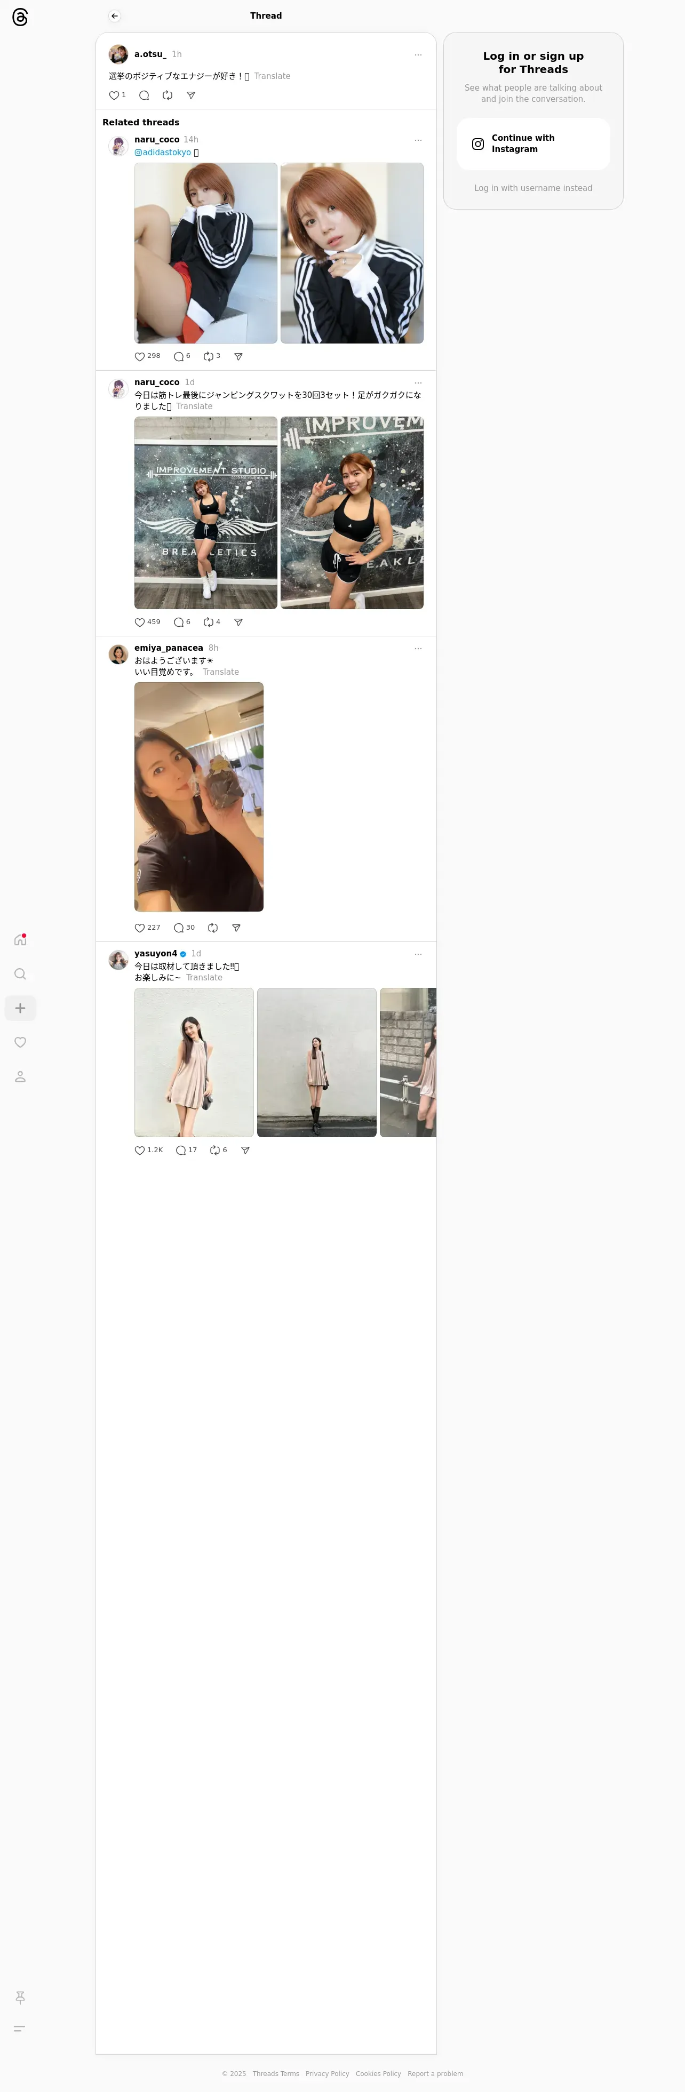The width and height of the screenshot is (685, 2092).
Task: Open Cookies Policy footer link
Action: [378, 2073]
